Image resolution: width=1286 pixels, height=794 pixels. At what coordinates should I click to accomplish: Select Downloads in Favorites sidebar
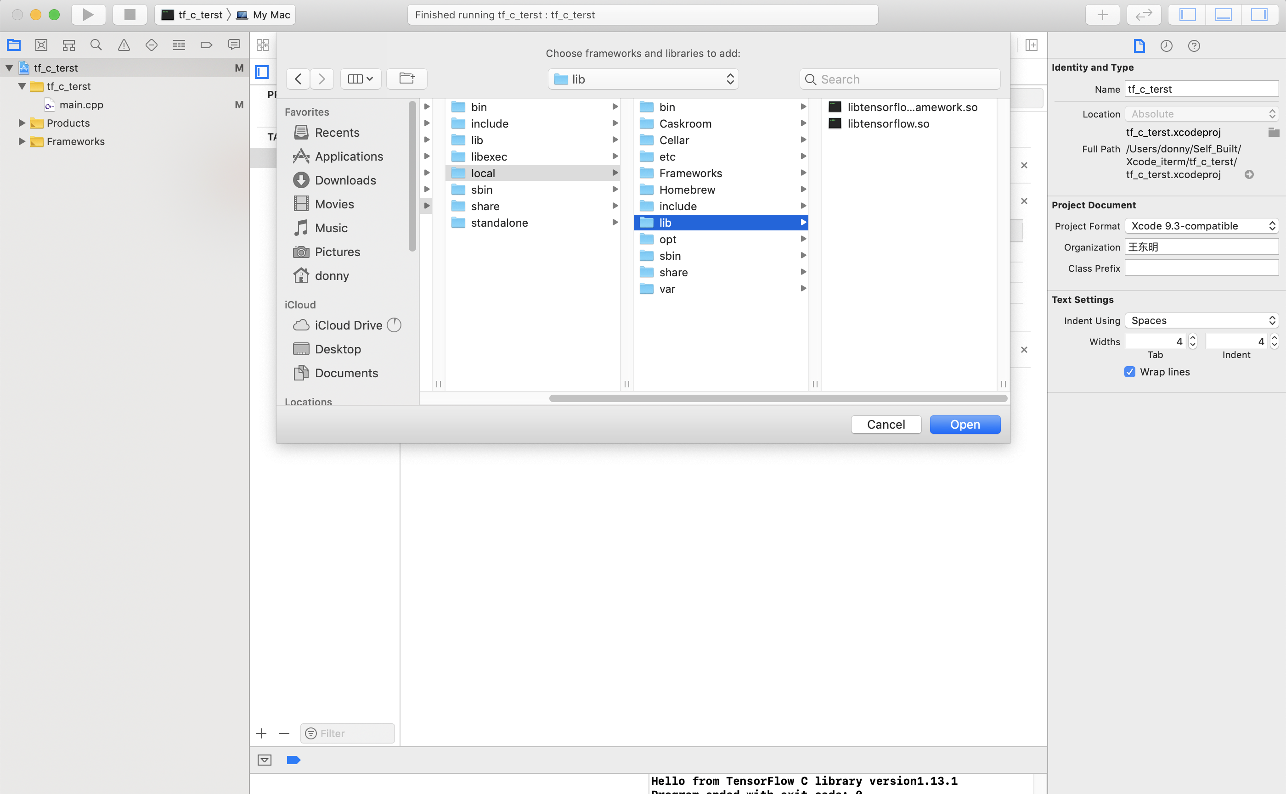[x=345, y=180]
